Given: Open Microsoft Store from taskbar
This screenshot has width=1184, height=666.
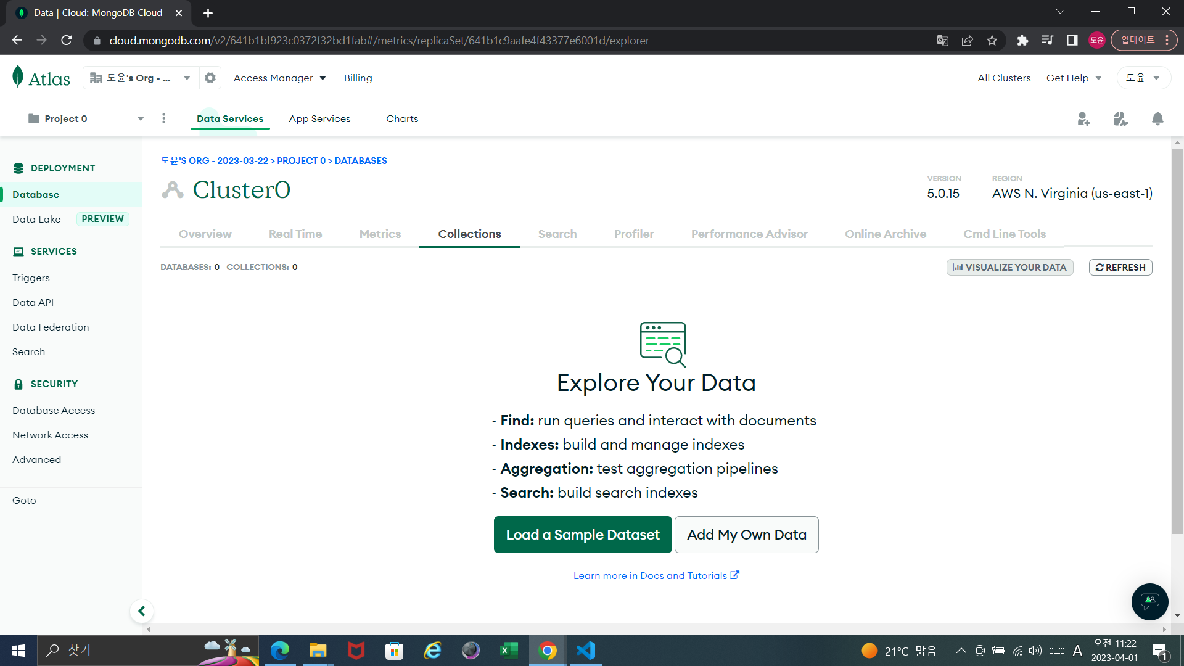Looking at the screenshot, I should coord(394,651).
